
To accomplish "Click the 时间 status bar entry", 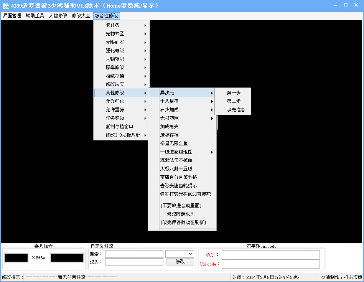I will pos(266,277).
